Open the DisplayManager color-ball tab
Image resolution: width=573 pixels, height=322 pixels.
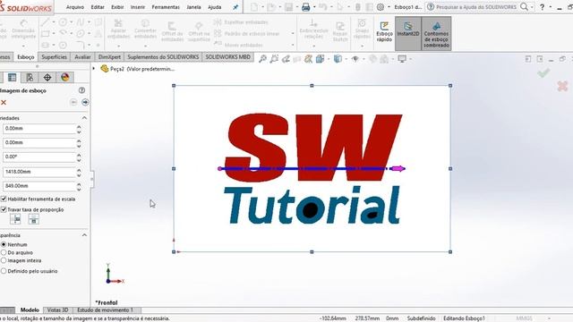(65, 78)
